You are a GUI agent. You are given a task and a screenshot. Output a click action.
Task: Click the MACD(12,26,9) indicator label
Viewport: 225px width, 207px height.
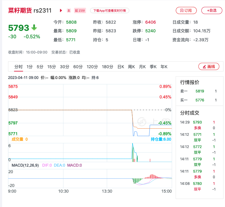(26, 165)
